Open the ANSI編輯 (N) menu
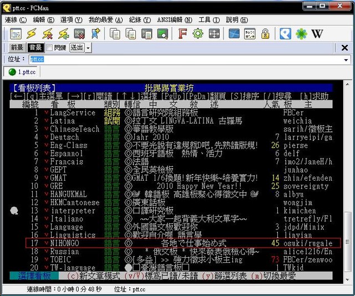 click(175, 20)
